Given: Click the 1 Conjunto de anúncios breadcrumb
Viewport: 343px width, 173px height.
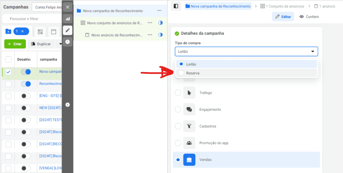Looking at the screenshot, I should (282, 6).
